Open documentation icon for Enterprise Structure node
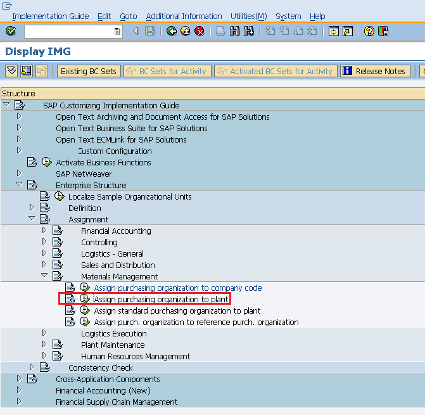 (32, 185)
